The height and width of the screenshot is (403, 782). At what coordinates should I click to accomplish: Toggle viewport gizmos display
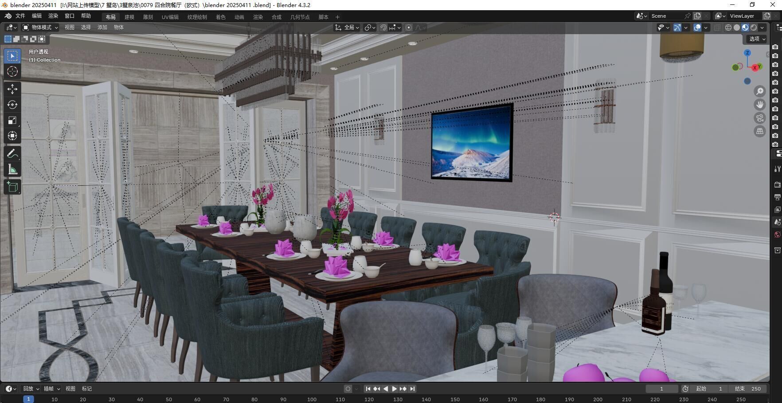click(x=677, y=27)
